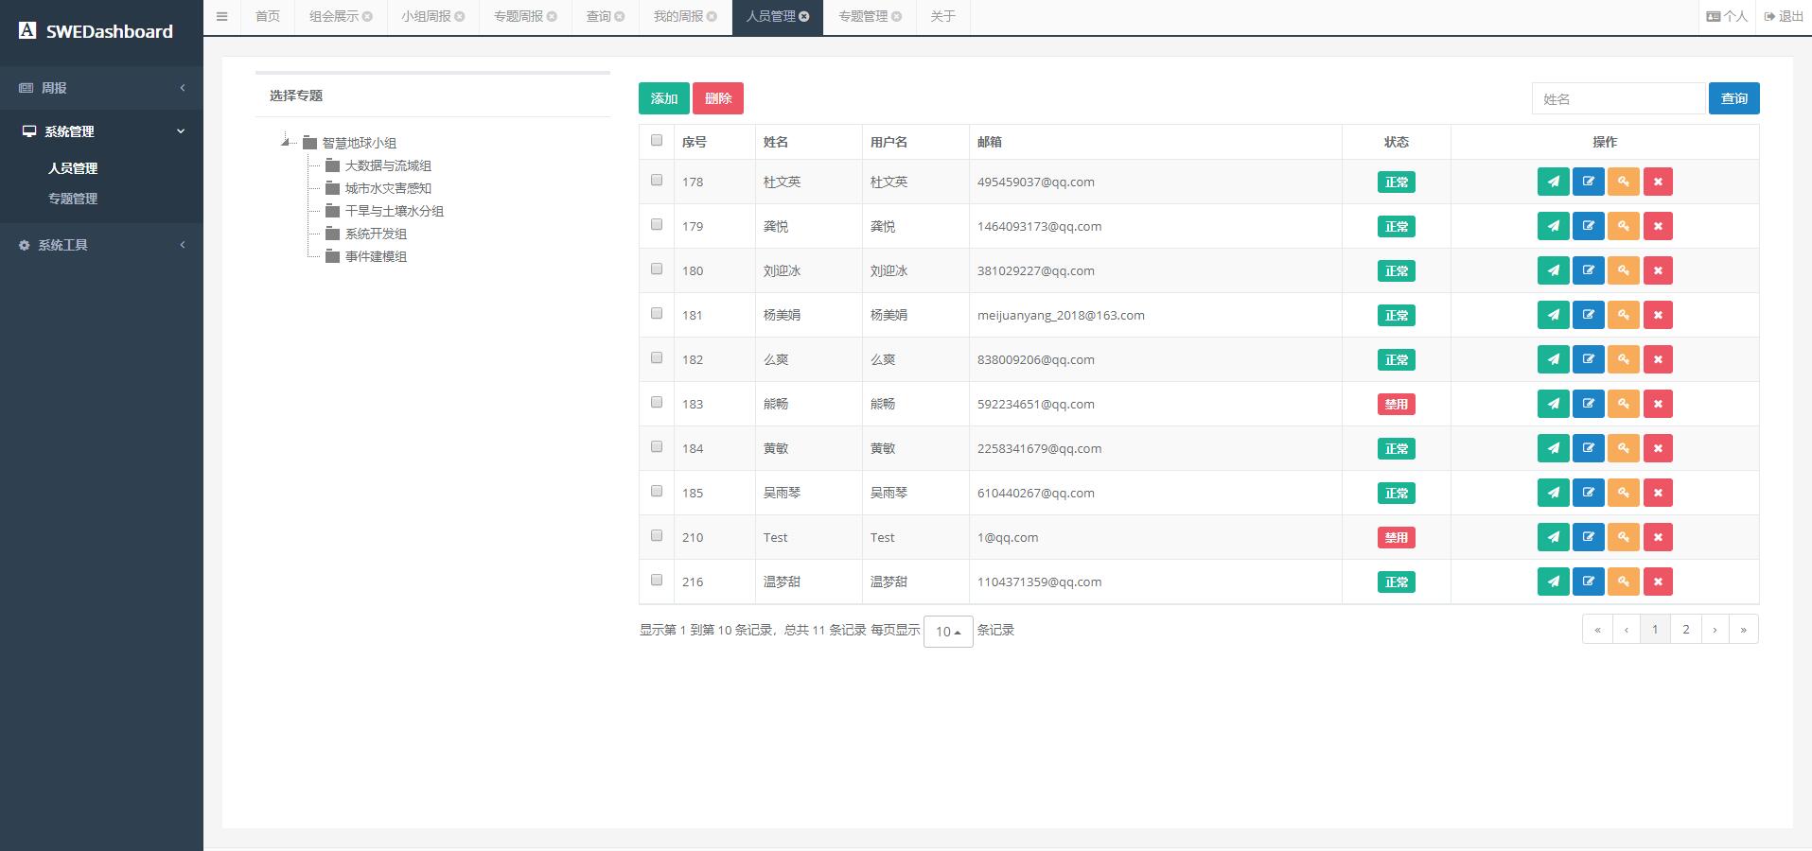Screen dimensions: 1812x851
Task: Click the red 删除 button
Action: [x=718, y=98]
